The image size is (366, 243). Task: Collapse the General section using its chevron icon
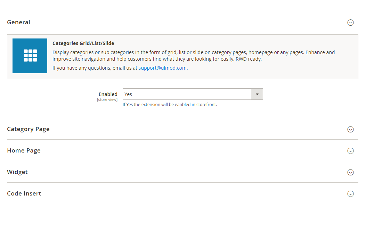350,23
